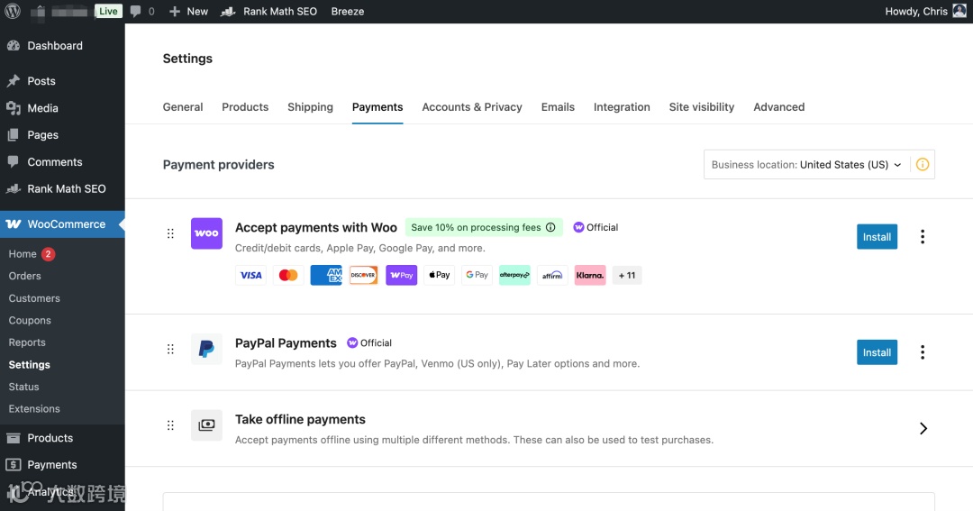Click the site home icon in admin bar
The image size is (973, 511).
39,11
